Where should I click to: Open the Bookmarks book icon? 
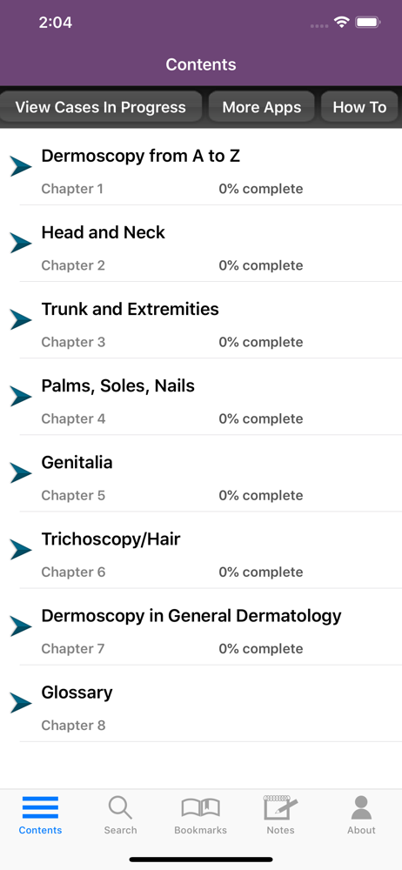[200, 808]
